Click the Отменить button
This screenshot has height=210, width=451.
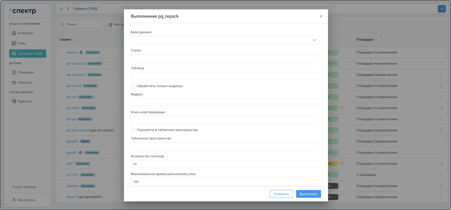[281, 194]
